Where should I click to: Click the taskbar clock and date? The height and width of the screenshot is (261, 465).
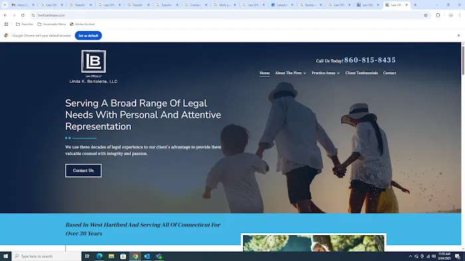pos(444,256)
